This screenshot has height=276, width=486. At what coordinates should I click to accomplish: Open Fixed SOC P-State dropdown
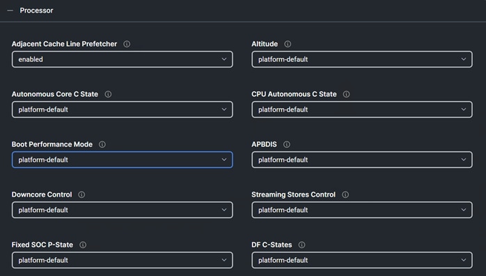[x=122, y=260]
